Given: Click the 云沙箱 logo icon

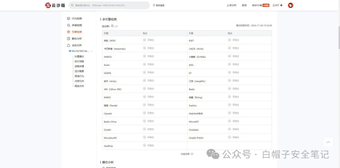Looking at the screenshot, I should 48,5.
